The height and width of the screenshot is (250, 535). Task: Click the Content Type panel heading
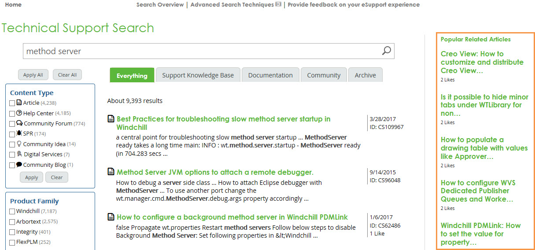point(32,93)
